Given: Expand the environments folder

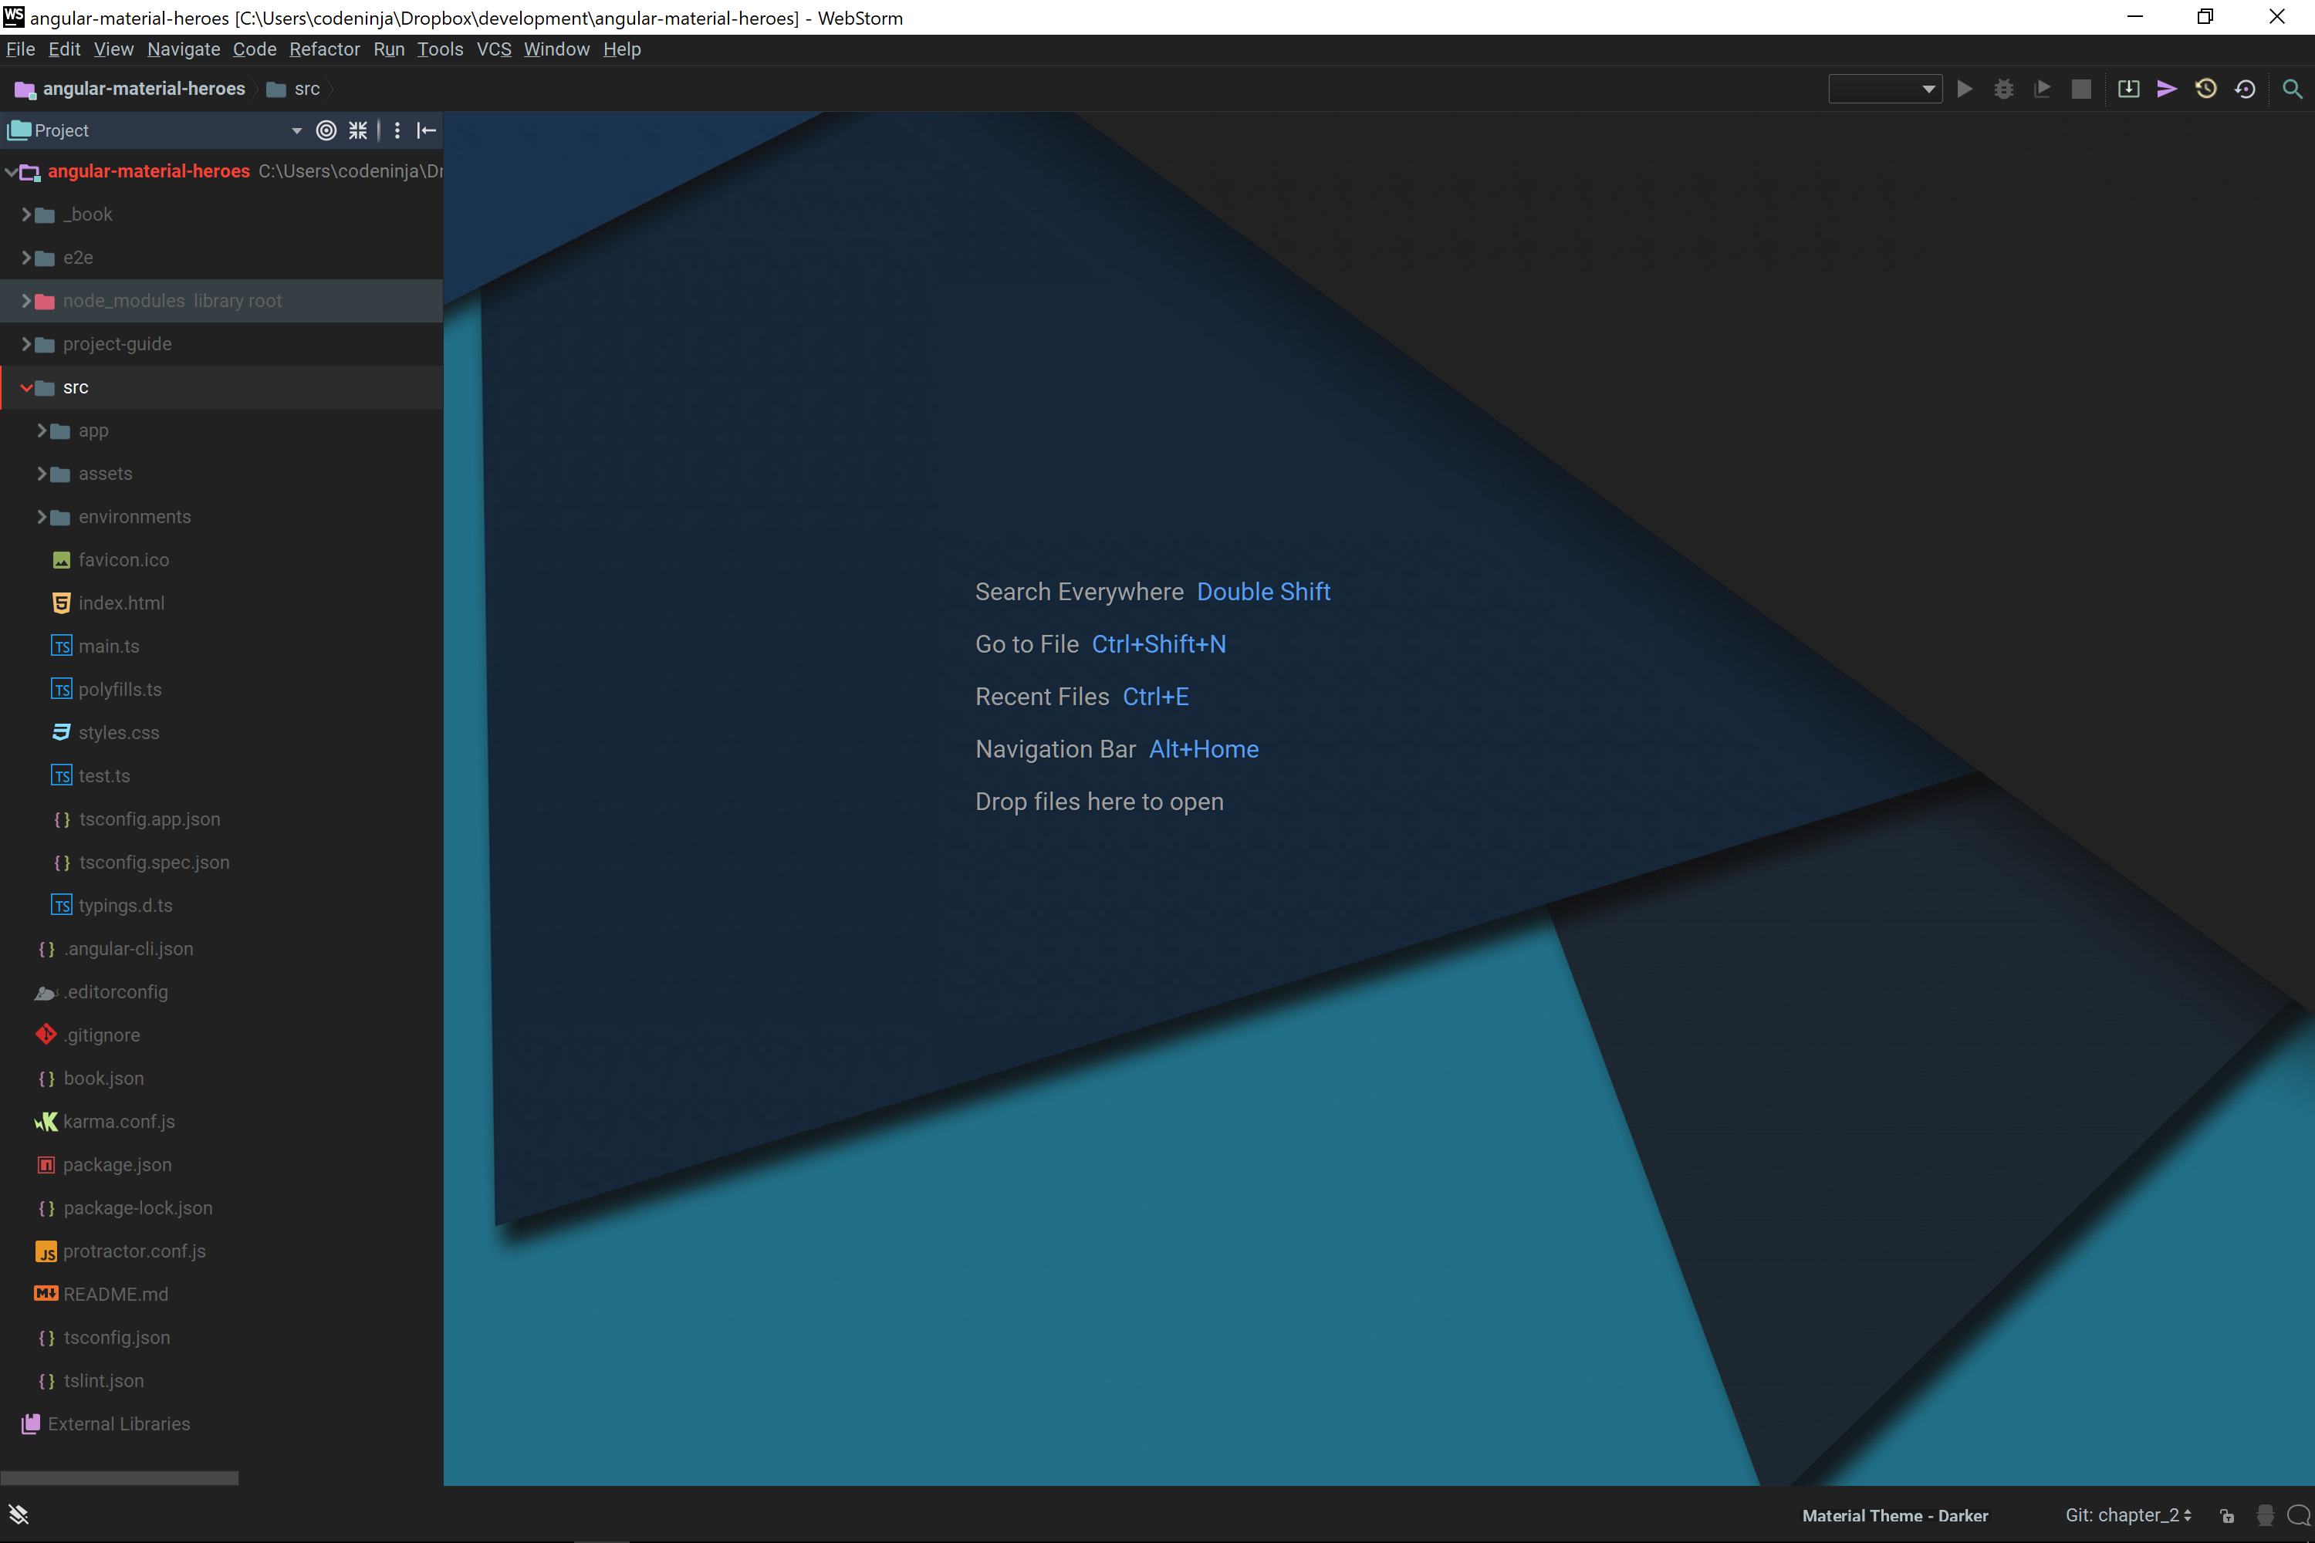Looking at the screenshot, I should coord(42,517).
